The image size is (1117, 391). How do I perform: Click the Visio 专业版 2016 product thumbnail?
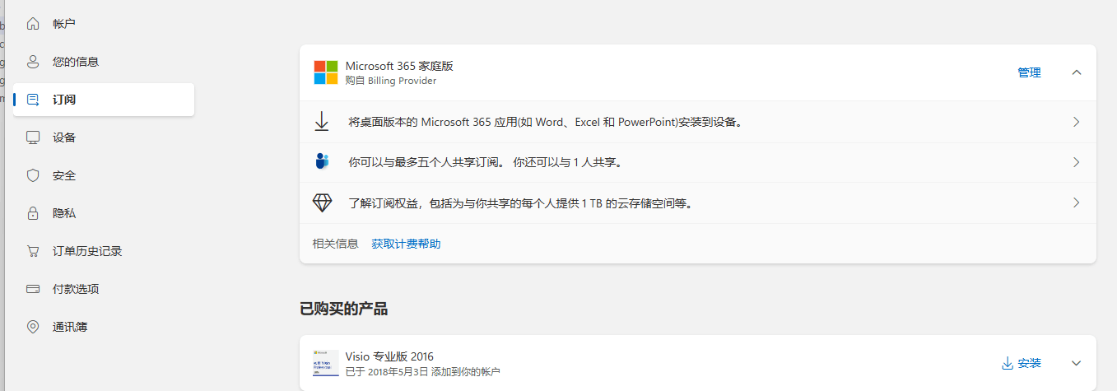coord(326,363)
